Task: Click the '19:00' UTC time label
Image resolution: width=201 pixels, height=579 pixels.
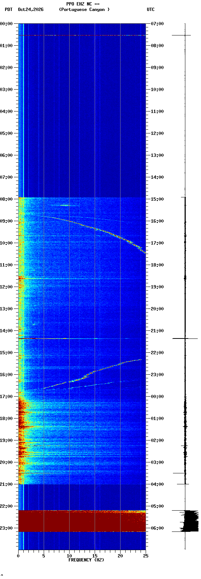Action: click(157, 287)
